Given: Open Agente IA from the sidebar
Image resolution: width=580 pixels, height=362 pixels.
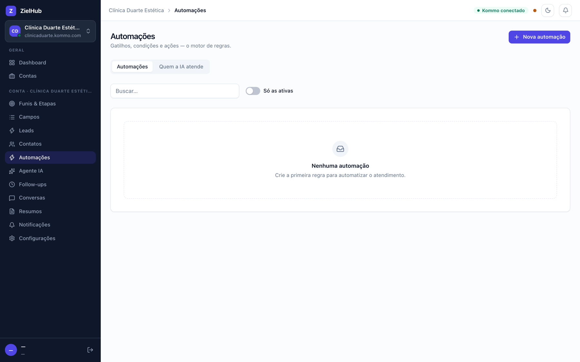Looking at the screenshot, I should [x=50, y=171].
